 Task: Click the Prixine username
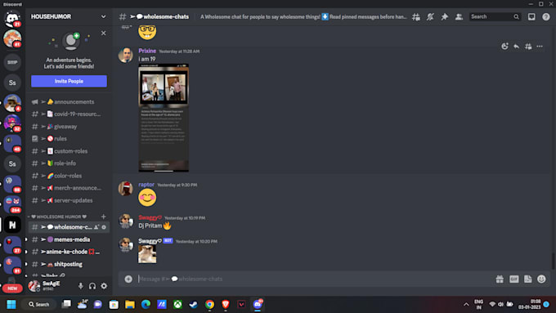(147, 51)
